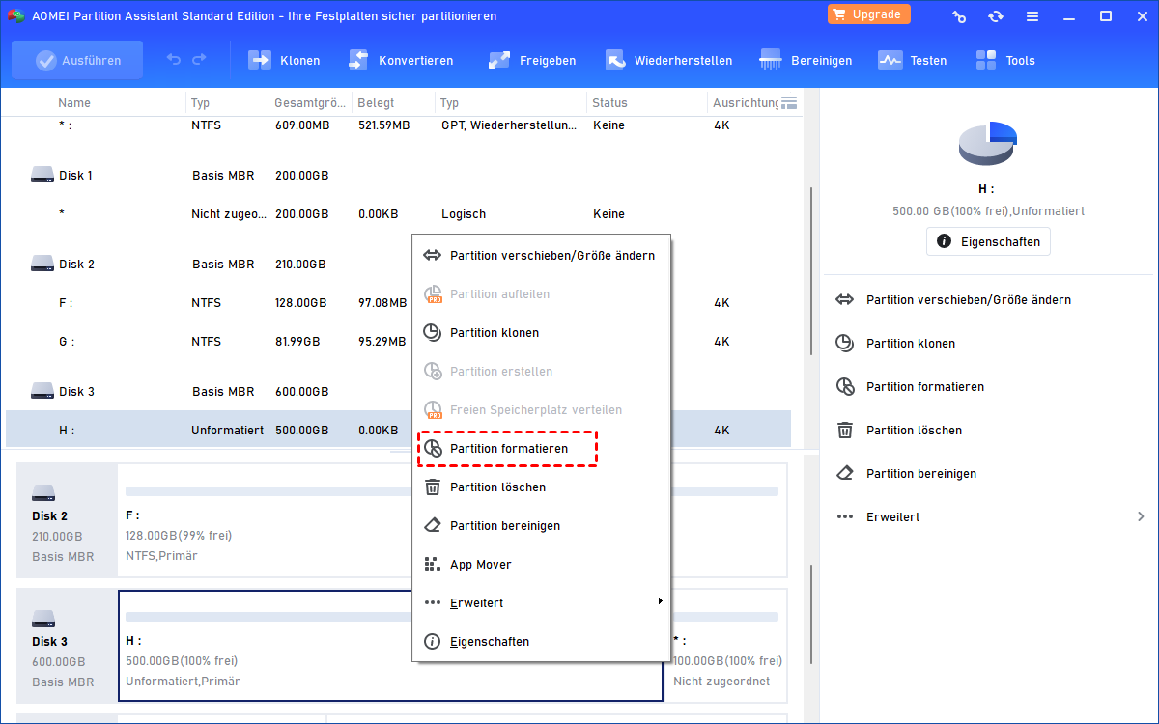The width and height of the screenshot is (1159, 724).
Task: Click the column settings icon beside Ausrichtung
Action: (788, 102)
